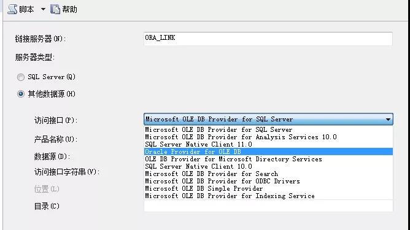Viewport: 410px width, 230px height.
Task: Choose SQL Server Native Client 11.0
Action: pos(268,144)
